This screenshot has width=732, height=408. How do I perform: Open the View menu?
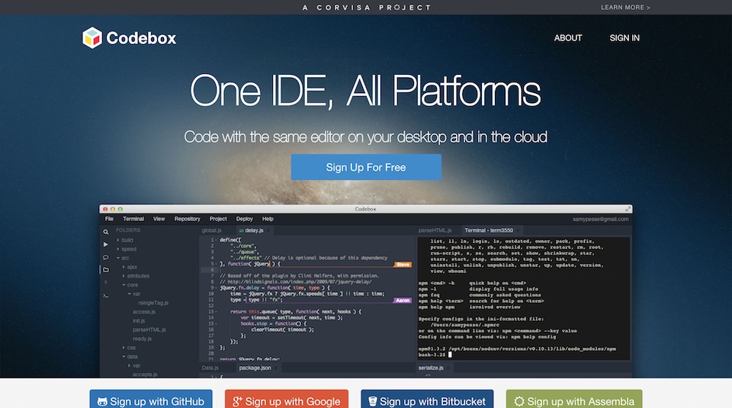click(159, 219)
